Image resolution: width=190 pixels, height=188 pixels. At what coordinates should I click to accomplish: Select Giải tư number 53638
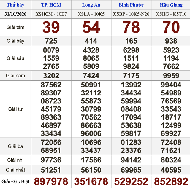tap(131, 125)
